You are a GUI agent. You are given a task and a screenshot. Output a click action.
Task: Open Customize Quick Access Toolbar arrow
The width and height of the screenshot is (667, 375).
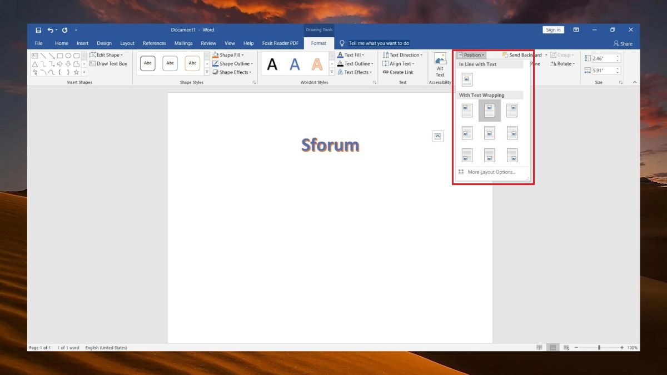click(76, 30)
